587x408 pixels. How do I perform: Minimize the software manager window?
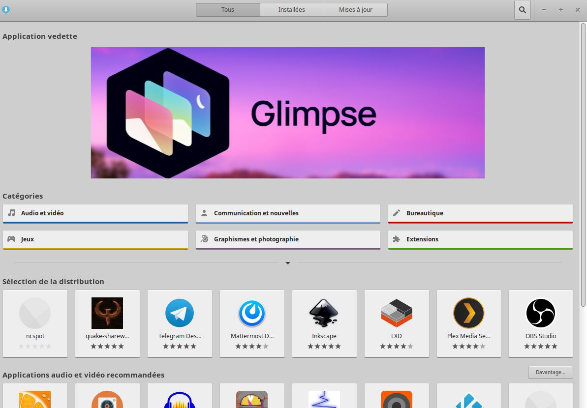[x=544, y=10]
